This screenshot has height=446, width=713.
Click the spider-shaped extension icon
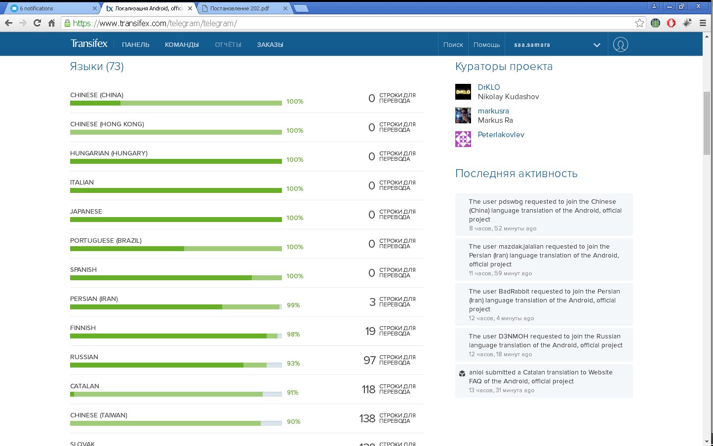(x=687, y=23)
